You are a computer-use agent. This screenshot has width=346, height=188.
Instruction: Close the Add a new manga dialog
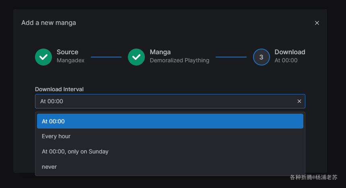[317, 23]
